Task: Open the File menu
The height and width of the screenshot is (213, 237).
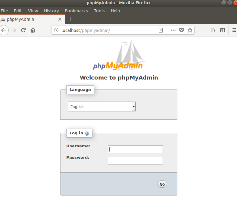Action: tap(4, 11)
